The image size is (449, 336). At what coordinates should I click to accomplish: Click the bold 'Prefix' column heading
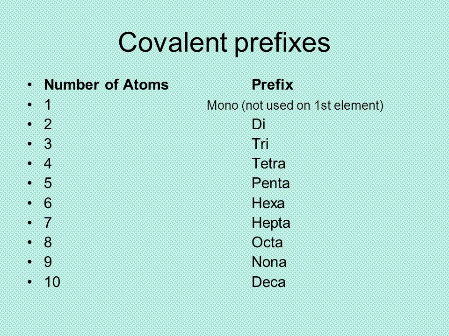272,84
